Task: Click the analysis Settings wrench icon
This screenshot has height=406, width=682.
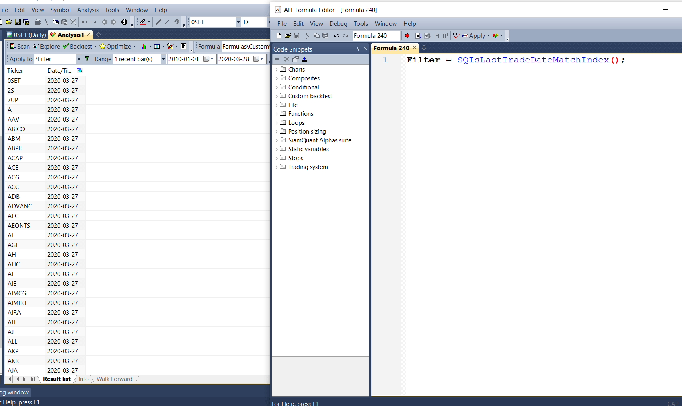Action: (x=170, y=47)
